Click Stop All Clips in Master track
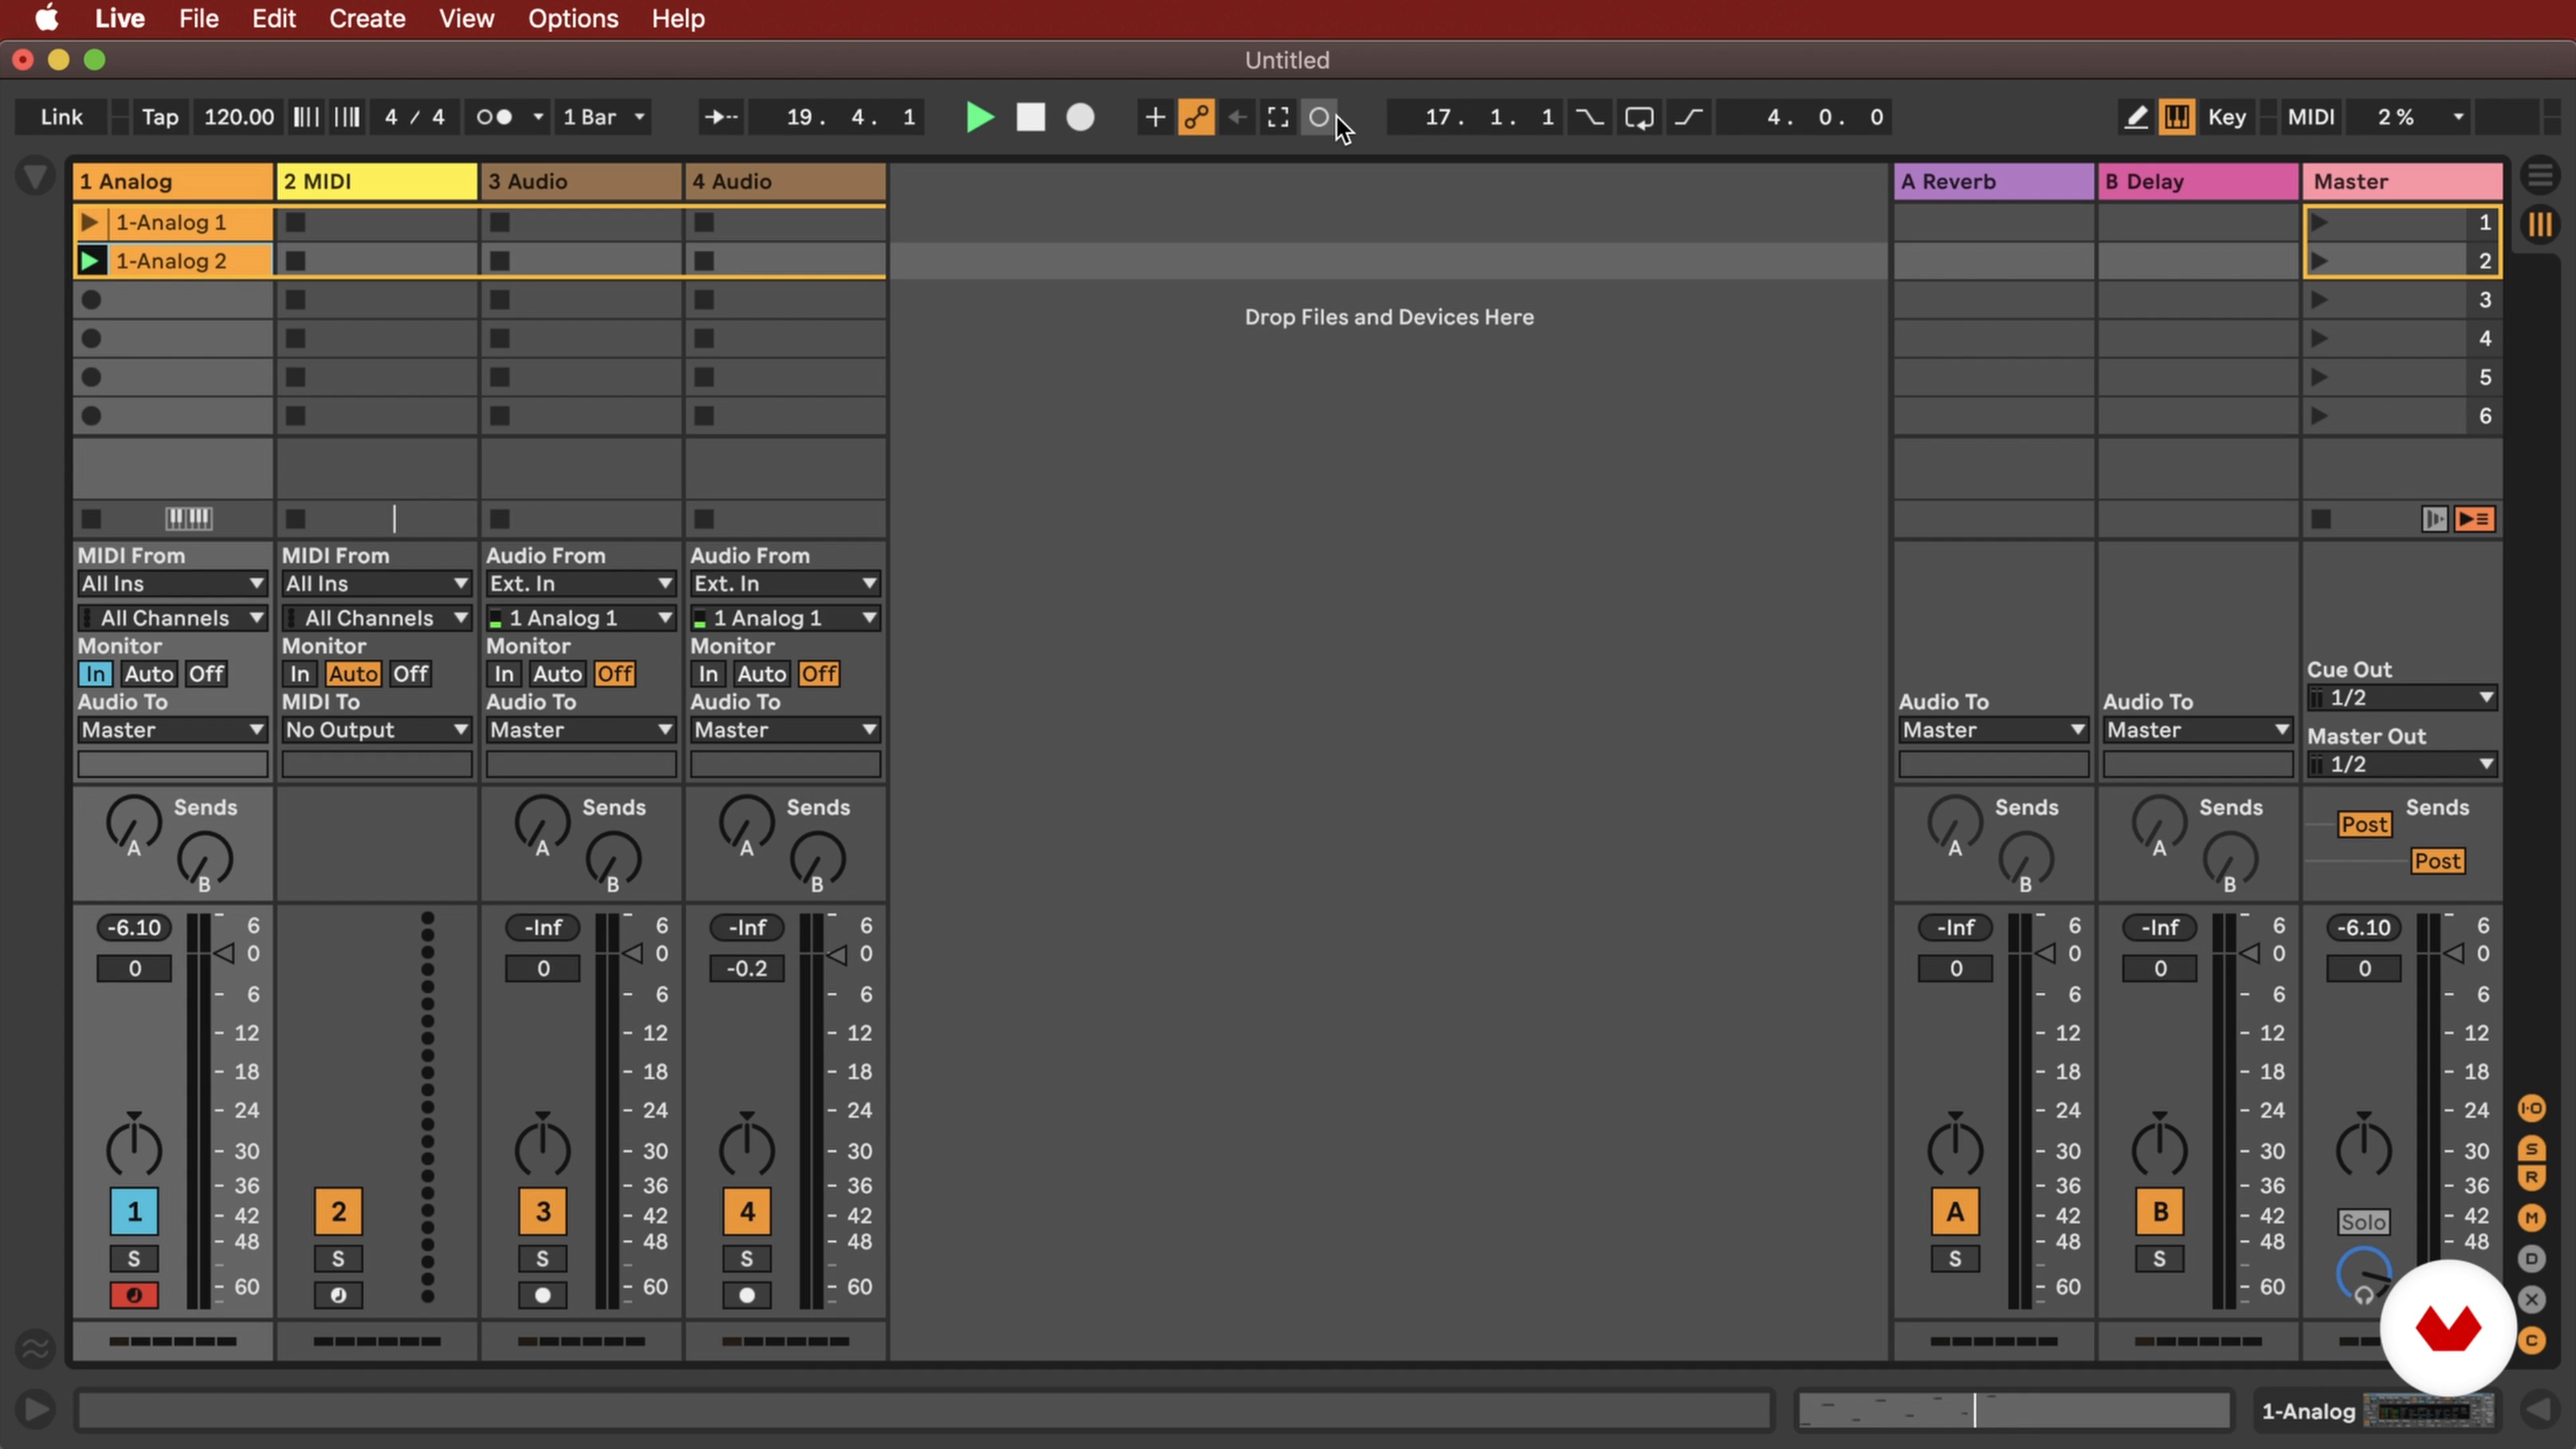Screen dimensions: 2576x1449 [x=2321, y=519]
